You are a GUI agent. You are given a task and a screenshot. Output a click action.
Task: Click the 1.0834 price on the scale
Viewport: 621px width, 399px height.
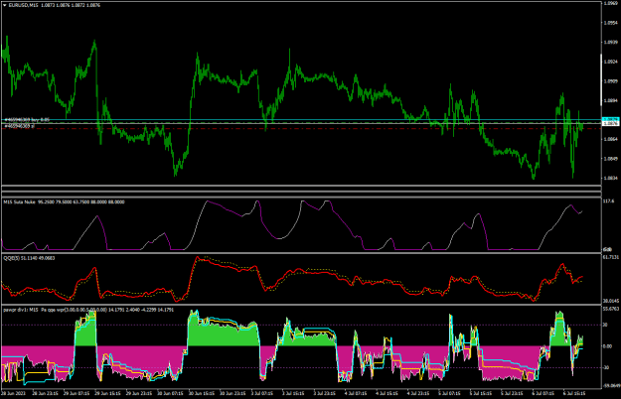coord(610,179)
